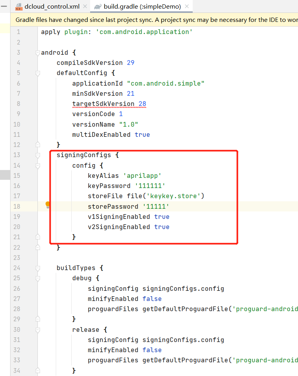Click proguardFiles on line 28
The height and width of the screenshot is (376, 298).
click(113, 309)
